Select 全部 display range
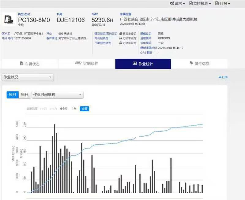The image size is (245, 200). tap(84, 109)
